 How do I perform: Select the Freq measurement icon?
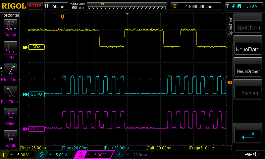(x=11, y=48)
